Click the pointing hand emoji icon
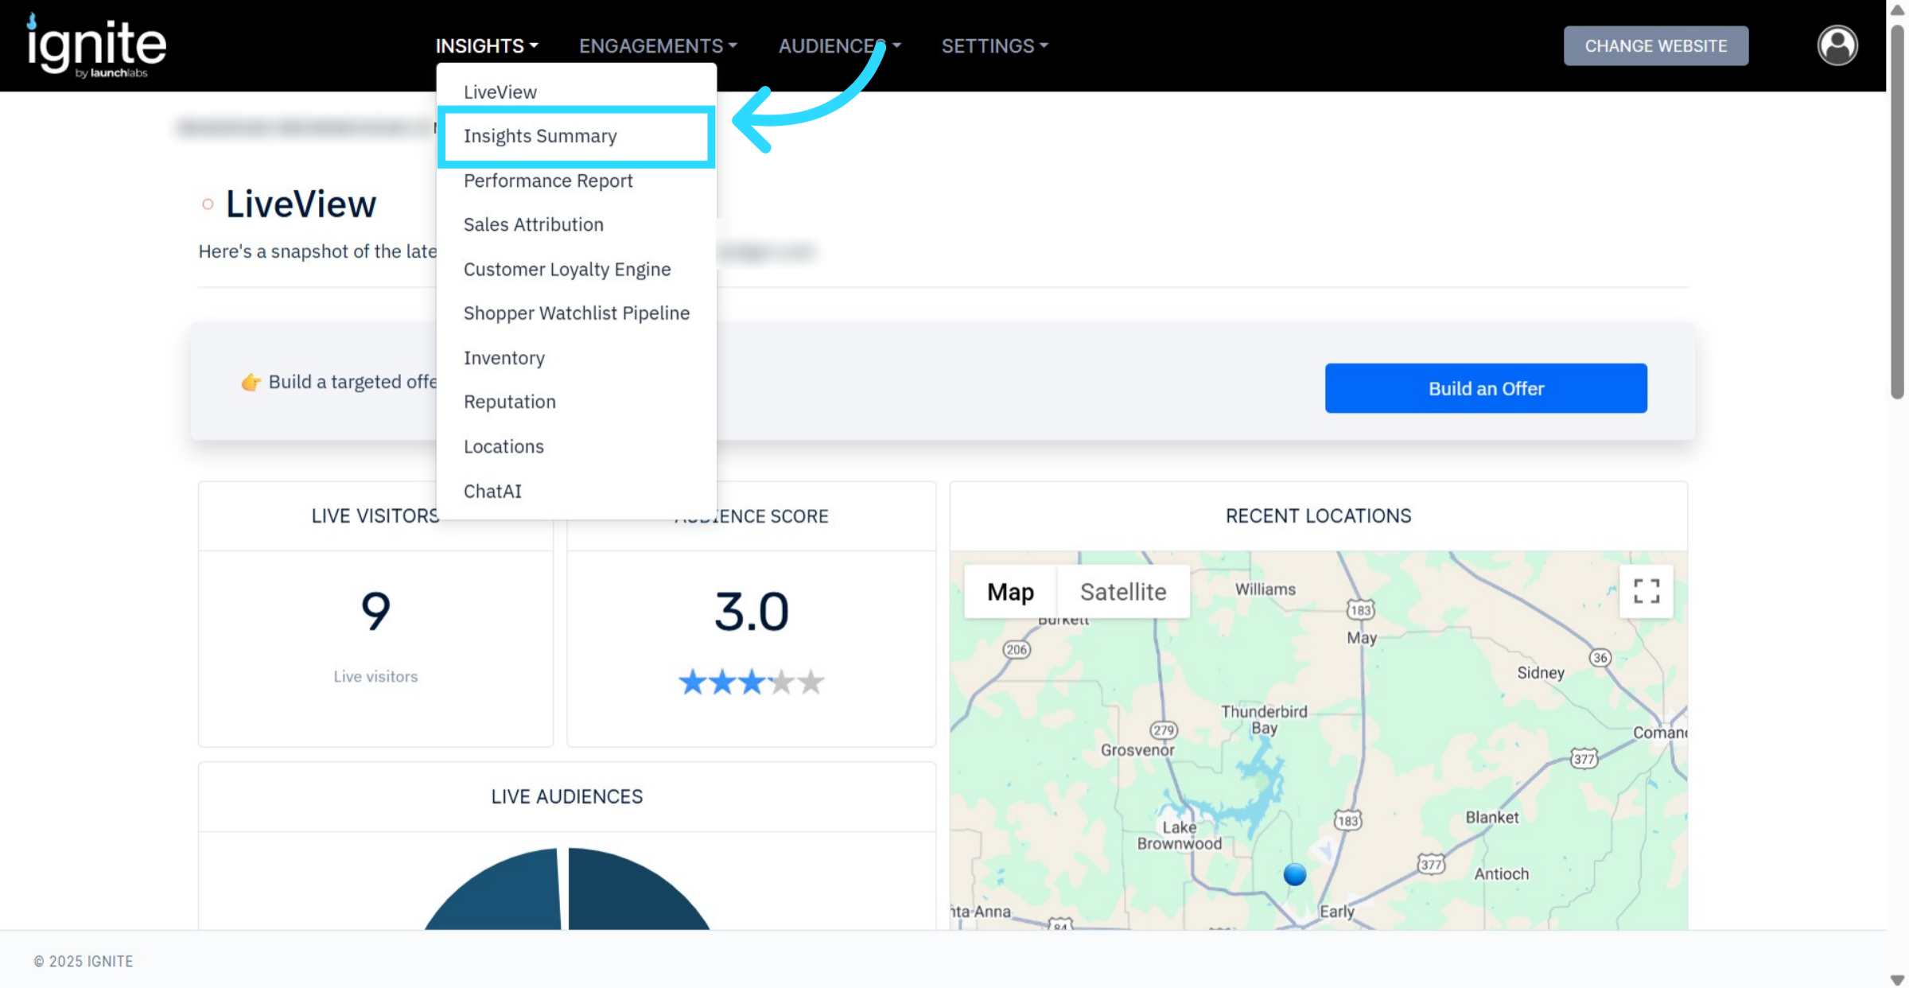The height and width of the screenshot is (988, 1909). pyautogui.click(x=251, y=383)
